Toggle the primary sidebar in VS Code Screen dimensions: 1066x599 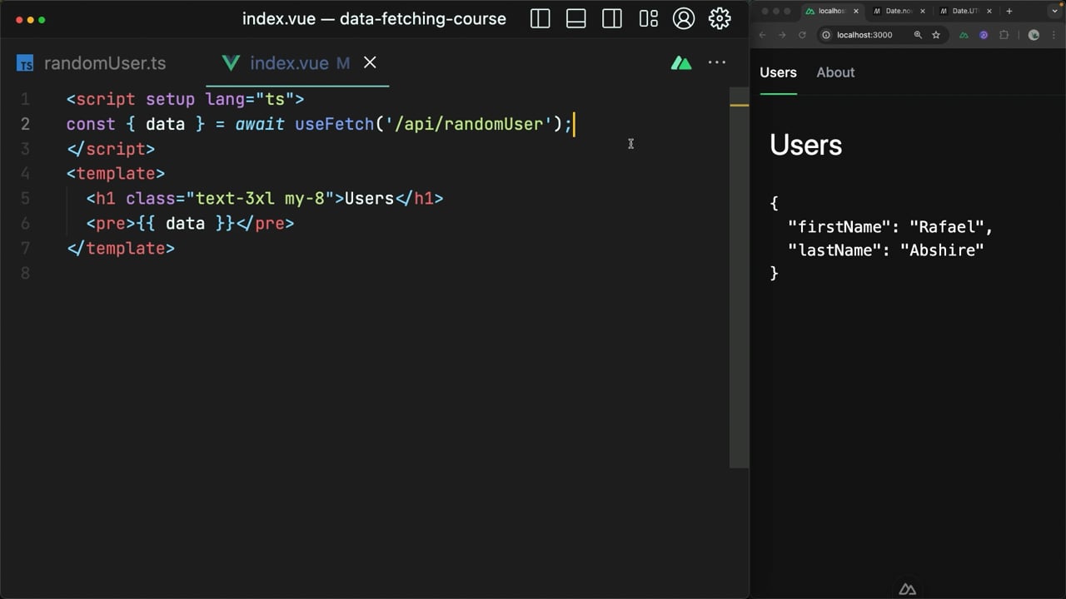540,18
